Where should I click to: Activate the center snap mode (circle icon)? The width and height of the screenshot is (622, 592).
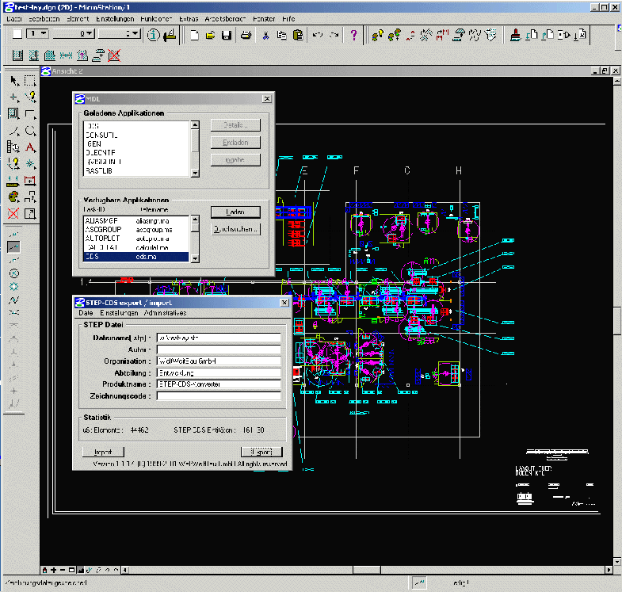pyautogui.click(x=14, y=273)
